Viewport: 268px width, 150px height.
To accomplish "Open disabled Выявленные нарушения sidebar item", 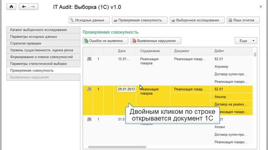I will point(44,77).
